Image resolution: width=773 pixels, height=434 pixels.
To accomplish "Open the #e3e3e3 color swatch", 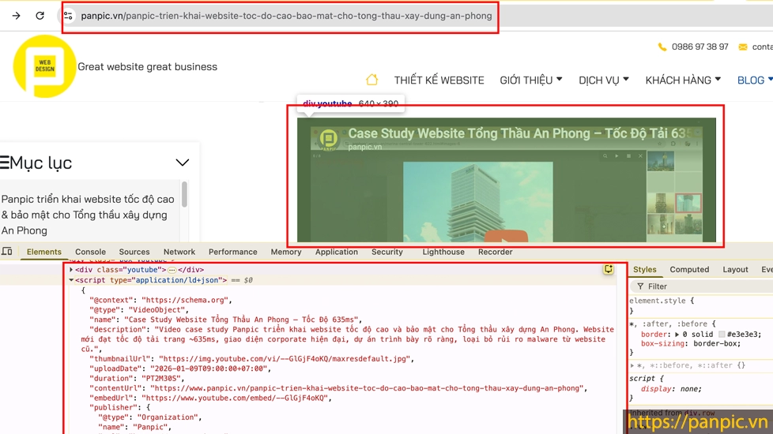I will tap(722, 334).
